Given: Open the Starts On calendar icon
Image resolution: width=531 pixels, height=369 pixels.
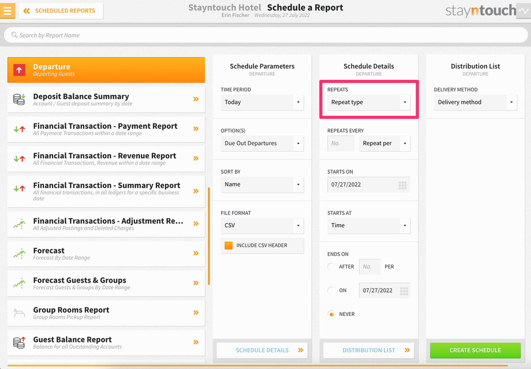Looking at the screenshot, I should [403, 185].
